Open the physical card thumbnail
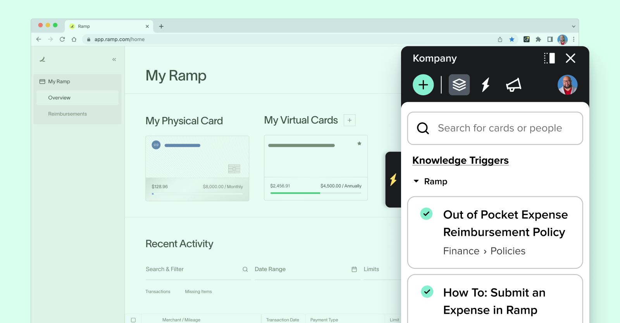 (x=197, y=168)
